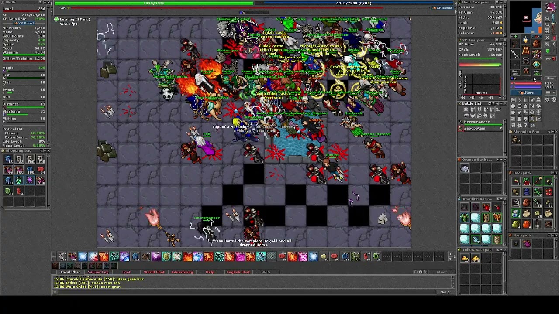Open the Advertising chat tab
This screenshot has width=559, height=314.
[x=182, y=272]
